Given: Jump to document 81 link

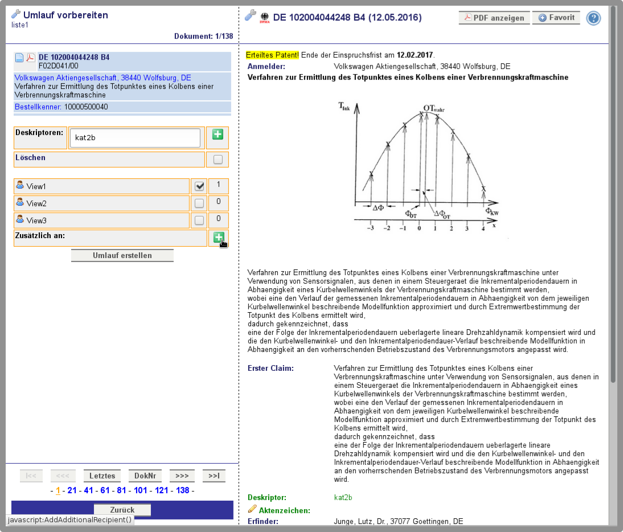Looking at the screenshot, I should [121, 490].
